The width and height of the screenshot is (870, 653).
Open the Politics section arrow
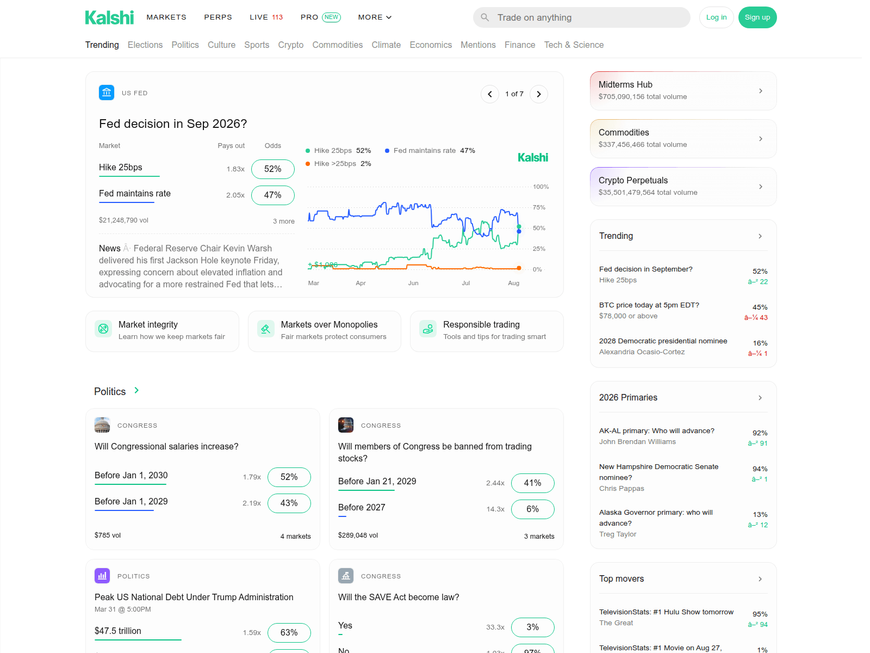(x=136, y=390)
